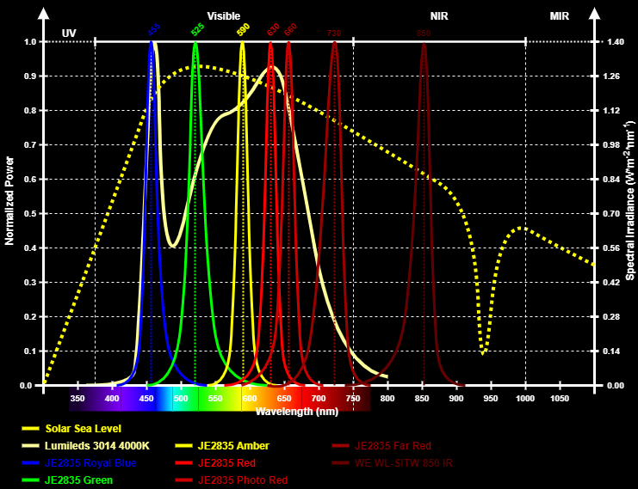Click the Wavelength (nm) axis title

(297, 412)
